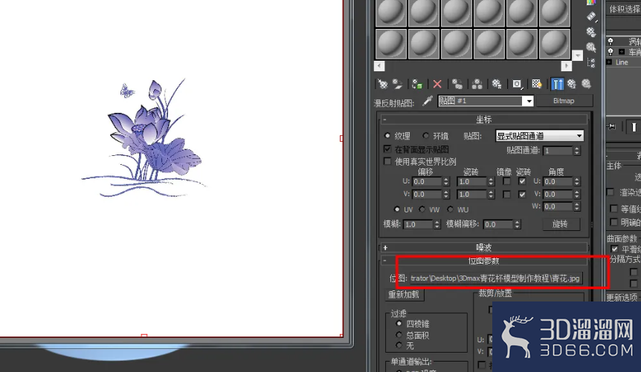Click Assign Material to Selection icon
Screen dimensions: 641x372
[417, 84]
